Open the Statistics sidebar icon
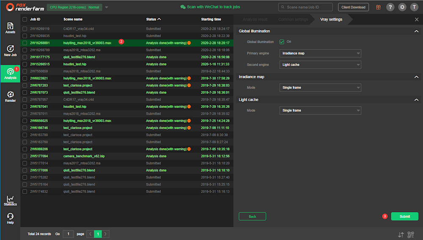This screenshot has width=423, height=240. click(10, 201)
